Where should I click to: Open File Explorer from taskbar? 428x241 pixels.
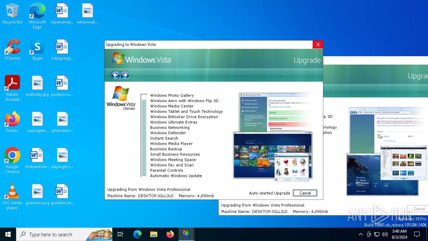coord(153,234)
